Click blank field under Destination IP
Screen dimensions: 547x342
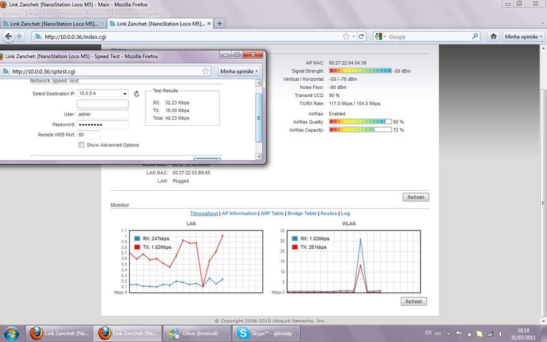click(x=103, y=104)
